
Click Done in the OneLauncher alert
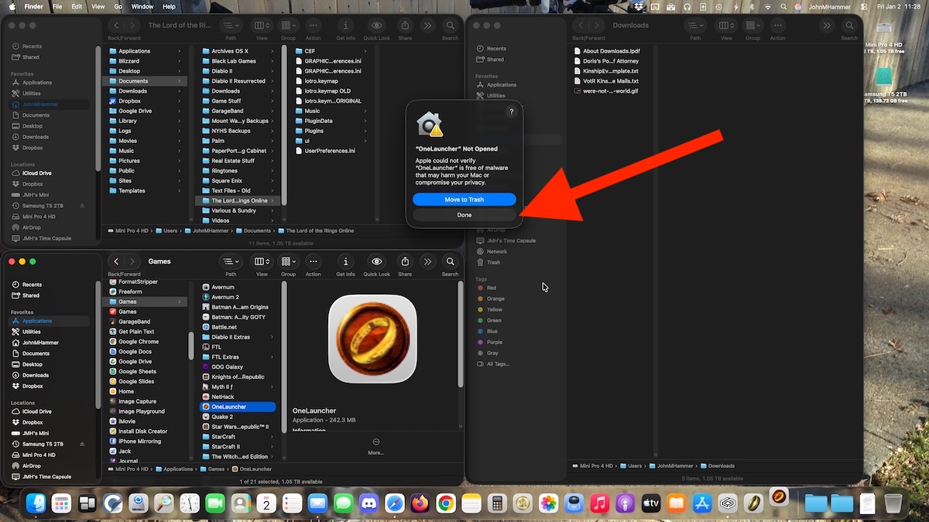click(464, 215)
